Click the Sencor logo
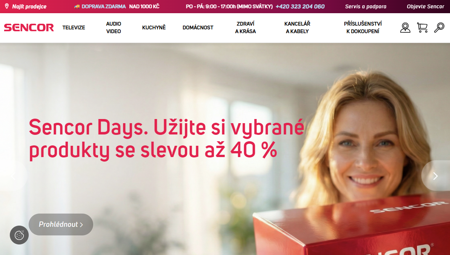 [29, 27]
